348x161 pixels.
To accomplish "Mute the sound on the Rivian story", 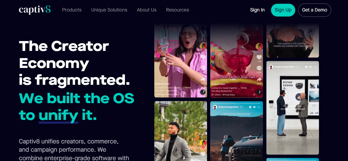I will [311, 67].
